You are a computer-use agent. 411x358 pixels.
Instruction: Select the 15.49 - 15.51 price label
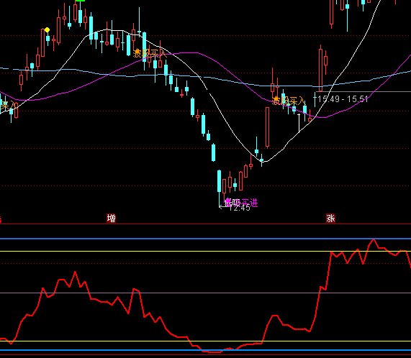pyautogui.click(x=343, y=99)
